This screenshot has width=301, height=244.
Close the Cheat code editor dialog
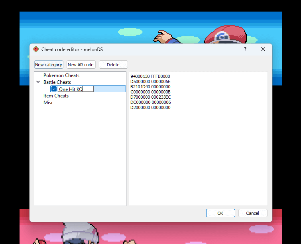263,49
